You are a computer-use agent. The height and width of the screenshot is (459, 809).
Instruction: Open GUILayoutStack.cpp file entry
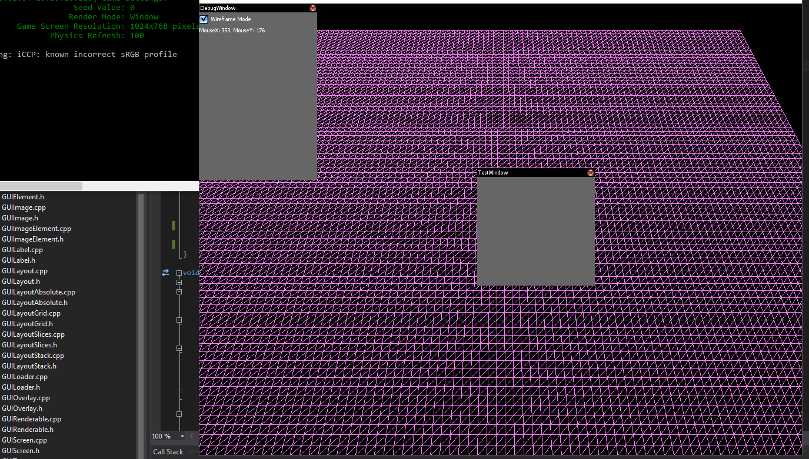pyautogui.click(x=33, y=356)
